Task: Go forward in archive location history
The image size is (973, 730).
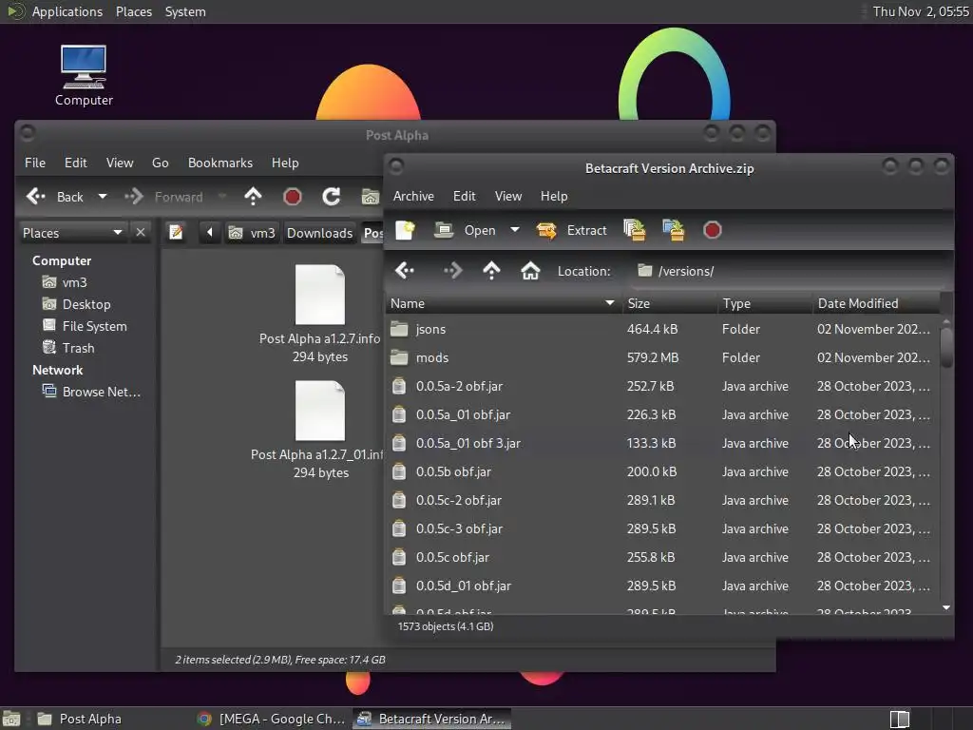Action: pyautogui.click(x=452, y=271)
